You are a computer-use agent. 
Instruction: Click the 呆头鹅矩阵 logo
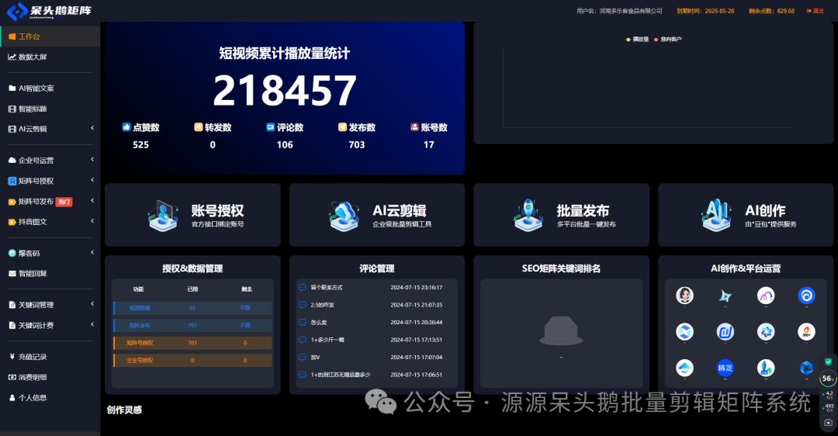point(49,11)
